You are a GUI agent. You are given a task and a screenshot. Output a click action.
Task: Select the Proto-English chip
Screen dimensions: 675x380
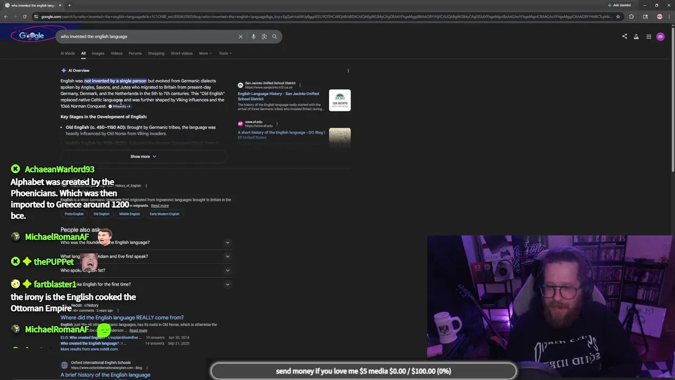tap(74, 214)
